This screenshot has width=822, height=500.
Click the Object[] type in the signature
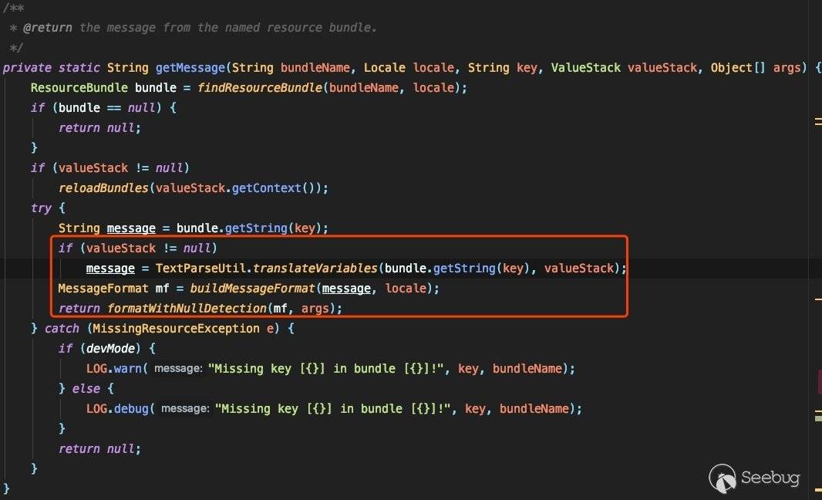tap(738, 68)
